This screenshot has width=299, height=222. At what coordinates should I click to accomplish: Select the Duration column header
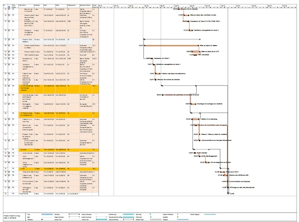39,6
